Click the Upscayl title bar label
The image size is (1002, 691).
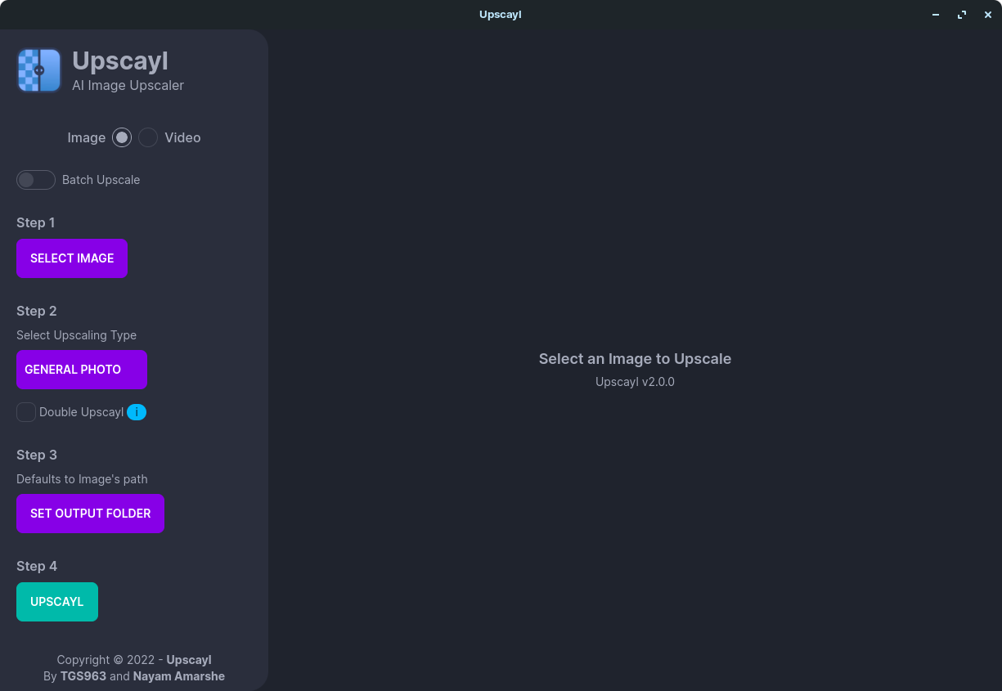[x=500, y=14]
